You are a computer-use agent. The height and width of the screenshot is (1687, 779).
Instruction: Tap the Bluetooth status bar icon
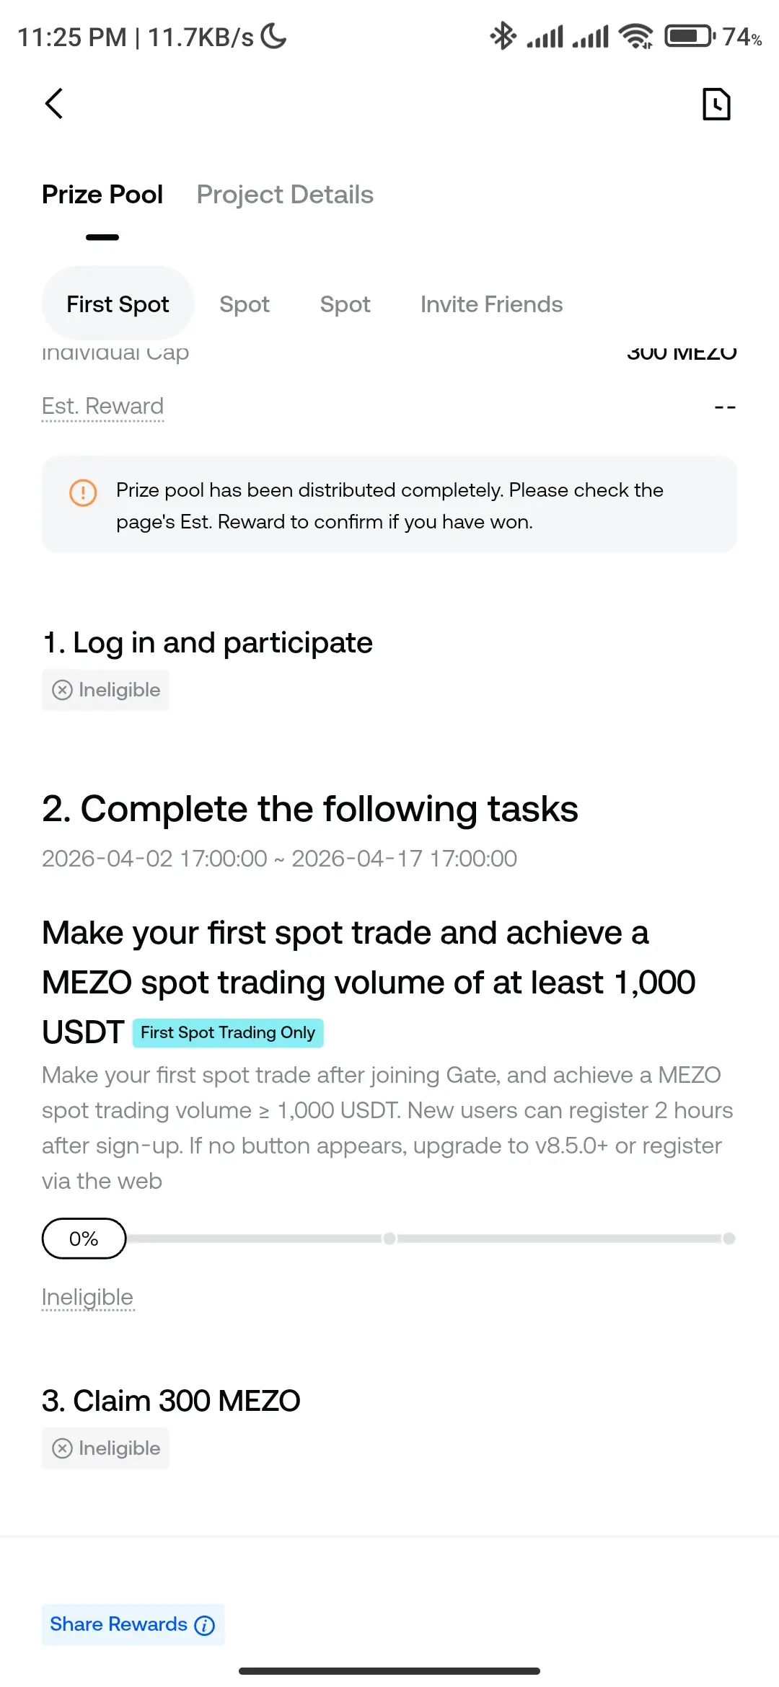(x=503, y=36)
